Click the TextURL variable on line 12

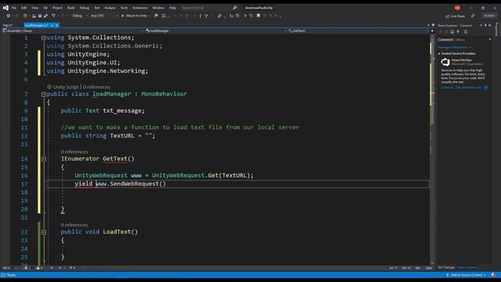point(122,136)
